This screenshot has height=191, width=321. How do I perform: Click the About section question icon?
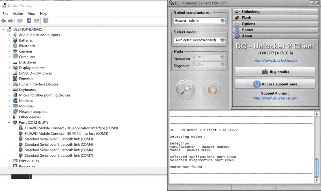click(237, 36)
